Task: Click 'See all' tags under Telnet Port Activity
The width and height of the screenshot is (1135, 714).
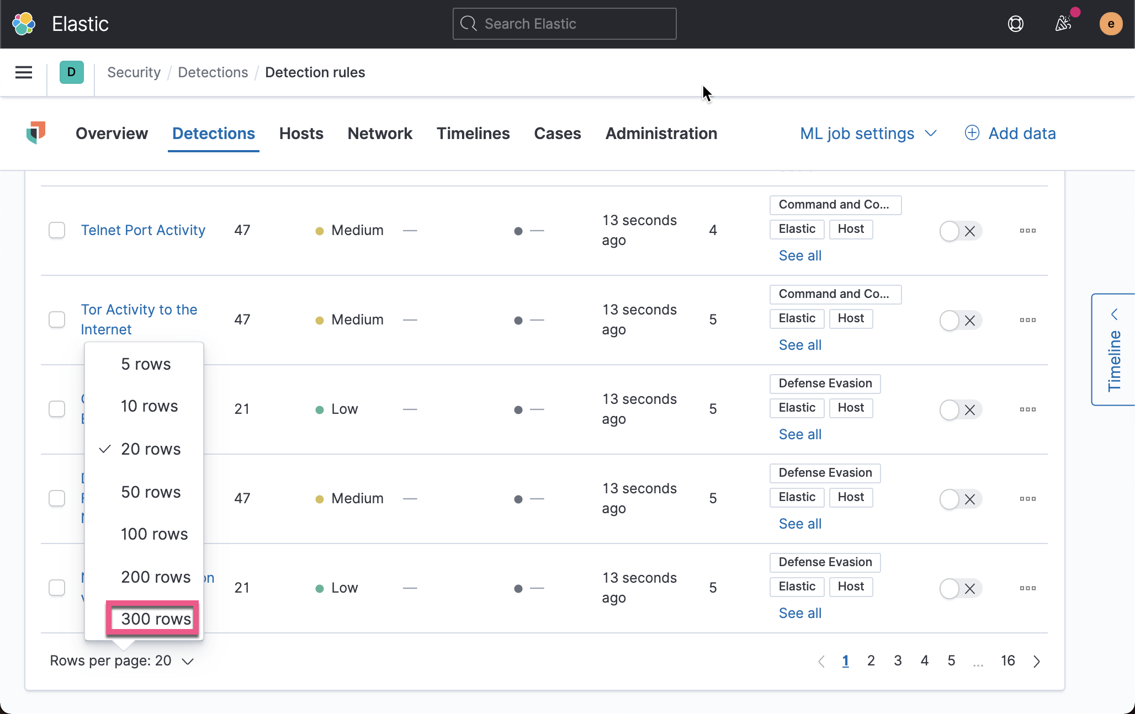Action: coord(800,255)
